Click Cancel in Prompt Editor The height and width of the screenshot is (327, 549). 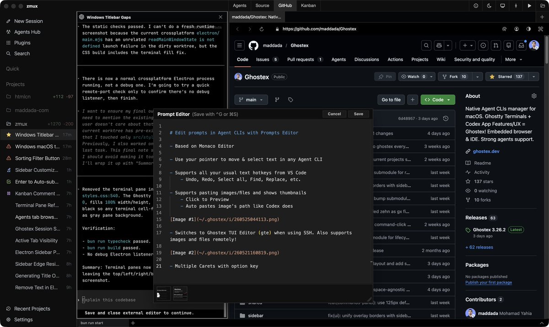[x=334, y=114]
